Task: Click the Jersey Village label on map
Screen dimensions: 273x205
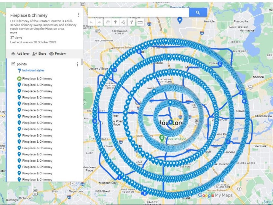Action: click(99, 69)
